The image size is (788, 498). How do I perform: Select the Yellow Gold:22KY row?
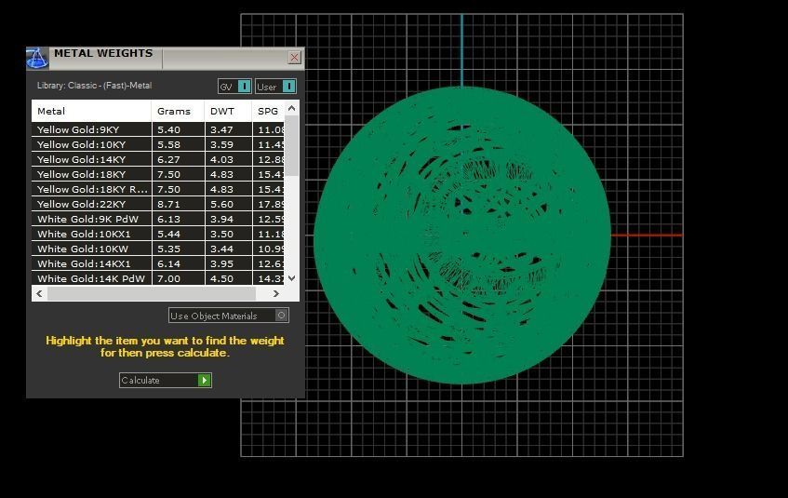point(158,204)
